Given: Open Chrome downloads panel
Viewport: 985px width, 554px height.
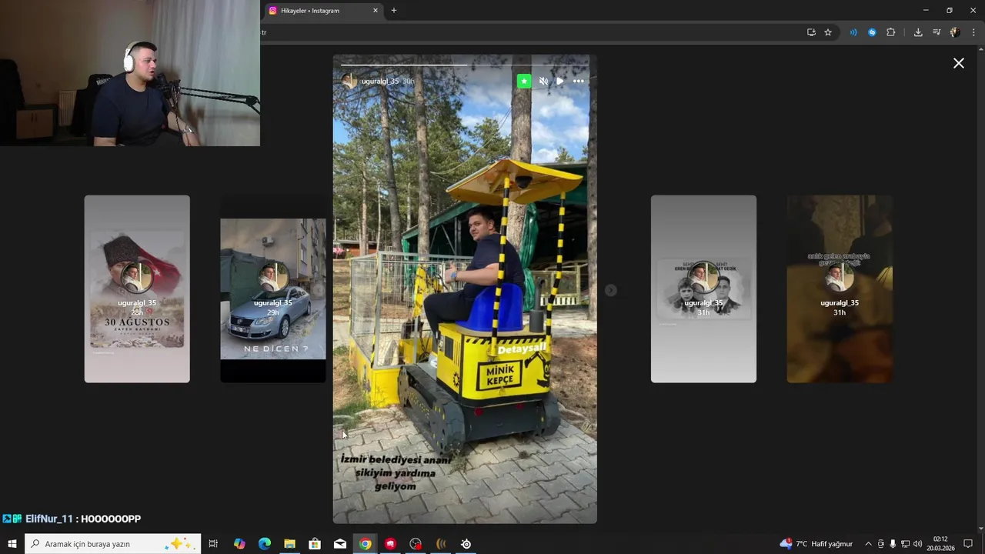Looking at the screenshot, I should 918,32.
